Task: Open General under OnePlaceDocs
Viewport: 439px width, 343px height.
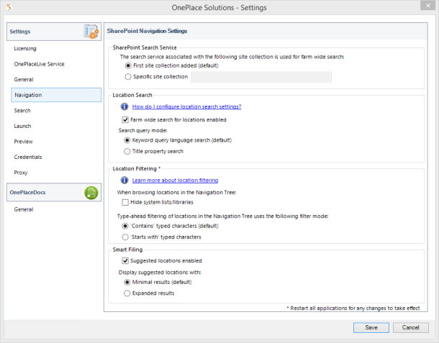Action: coord(24,209)
